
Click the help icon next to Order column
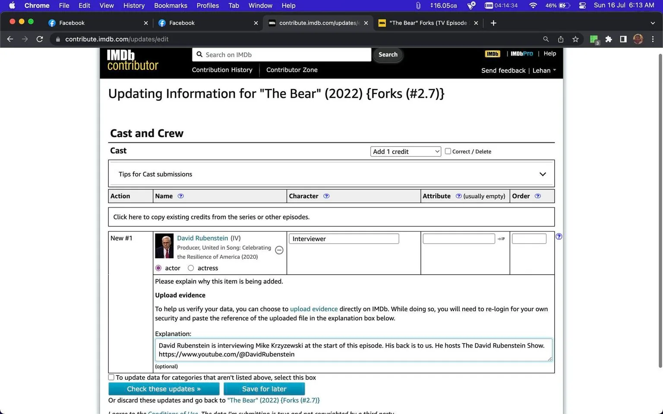[538, 196]
